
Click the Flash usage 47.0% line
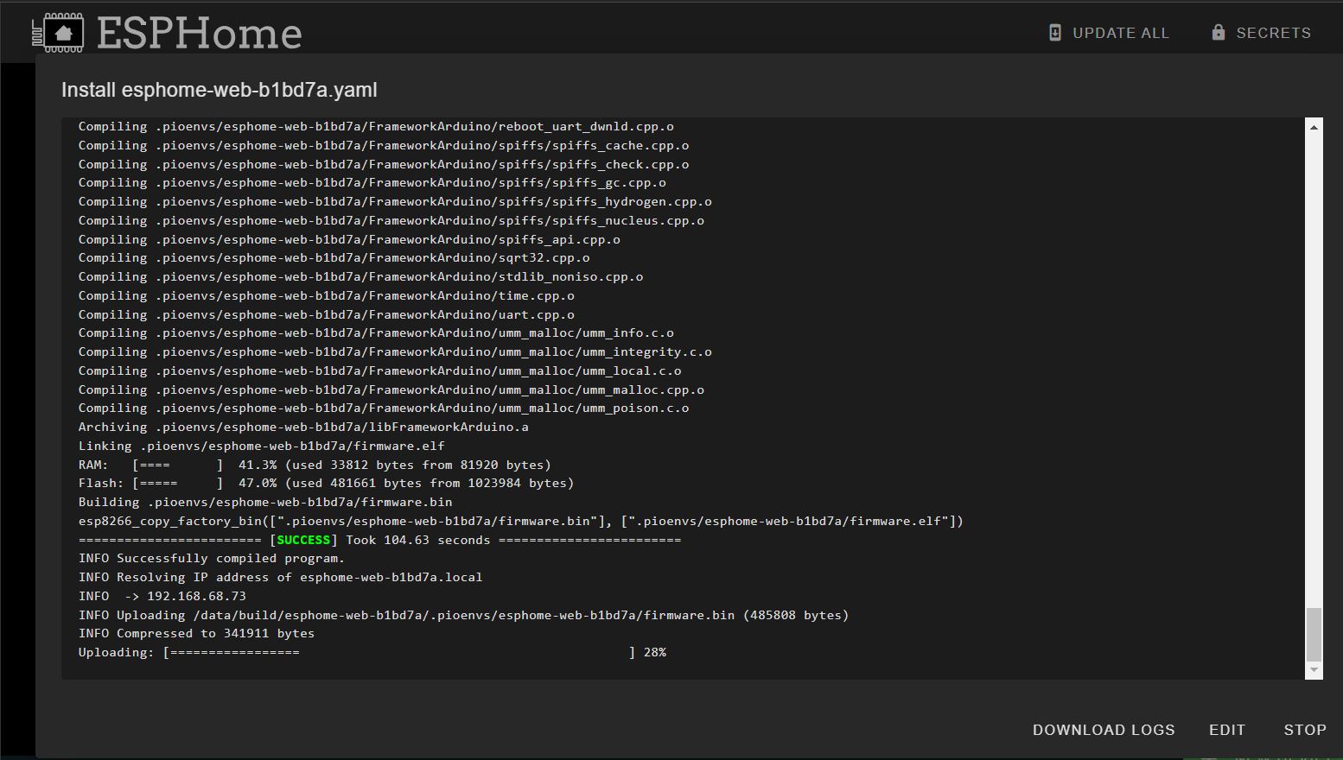[x=326, y=484]
